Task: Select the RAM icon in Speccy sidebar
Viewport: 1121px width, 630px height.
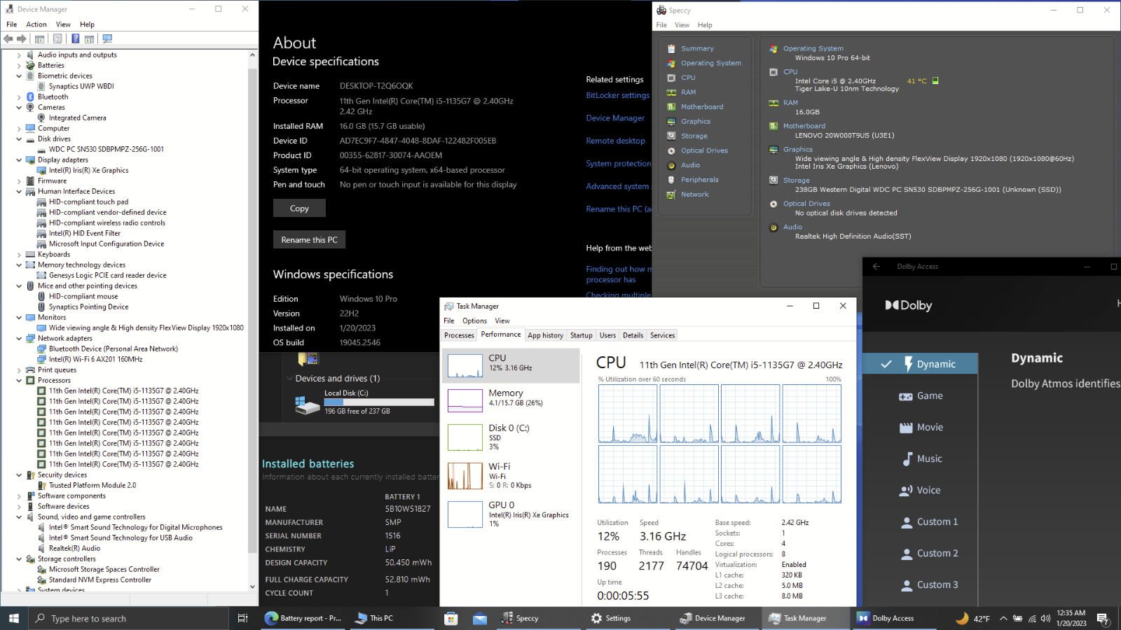Action: 671,92
